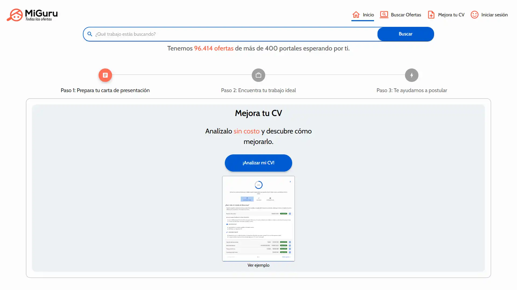Select the step 2 briefcase circle icon
This screenshot has width=517, height=290.
click(258, 75)
